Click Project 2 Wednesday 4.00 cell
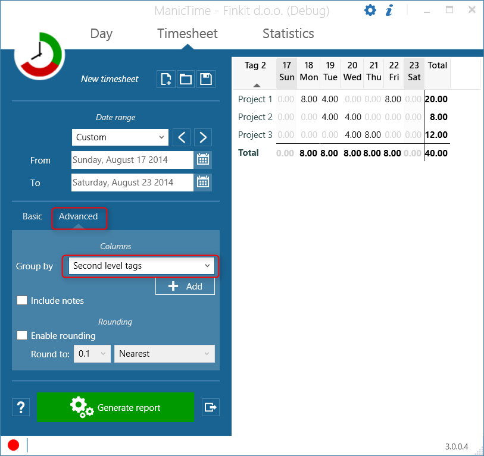Viewport: 484px width, 456px height. (x=353, y=117)
